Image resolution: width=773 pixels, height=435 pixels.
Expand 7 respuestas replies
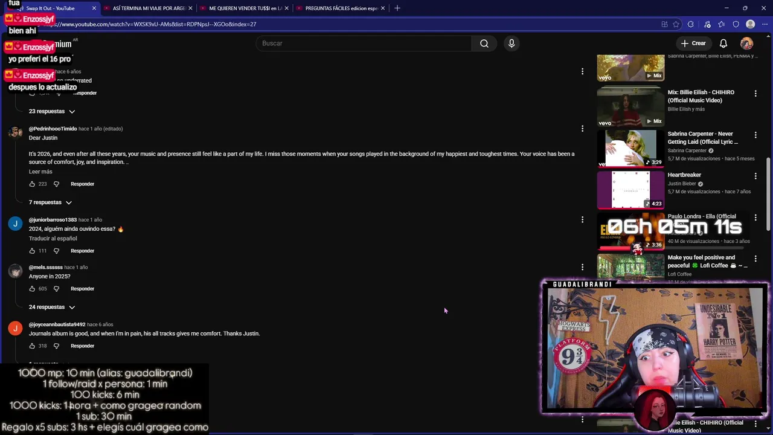(x=51, y=202)
